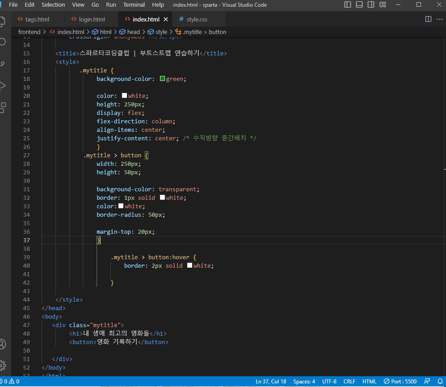Open the Help menu
Screen dimensions: 446x387
click(158, 4)
